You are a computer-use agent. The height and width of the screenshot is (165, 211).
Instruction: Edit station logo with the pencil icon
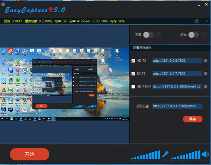[x=204, y=35]
